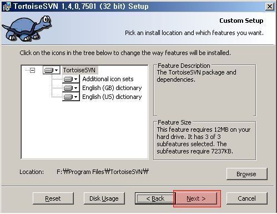Collapse the TortoiseSVN tree node
Viewport: 277px width, 214px height.
pos(32,70)
